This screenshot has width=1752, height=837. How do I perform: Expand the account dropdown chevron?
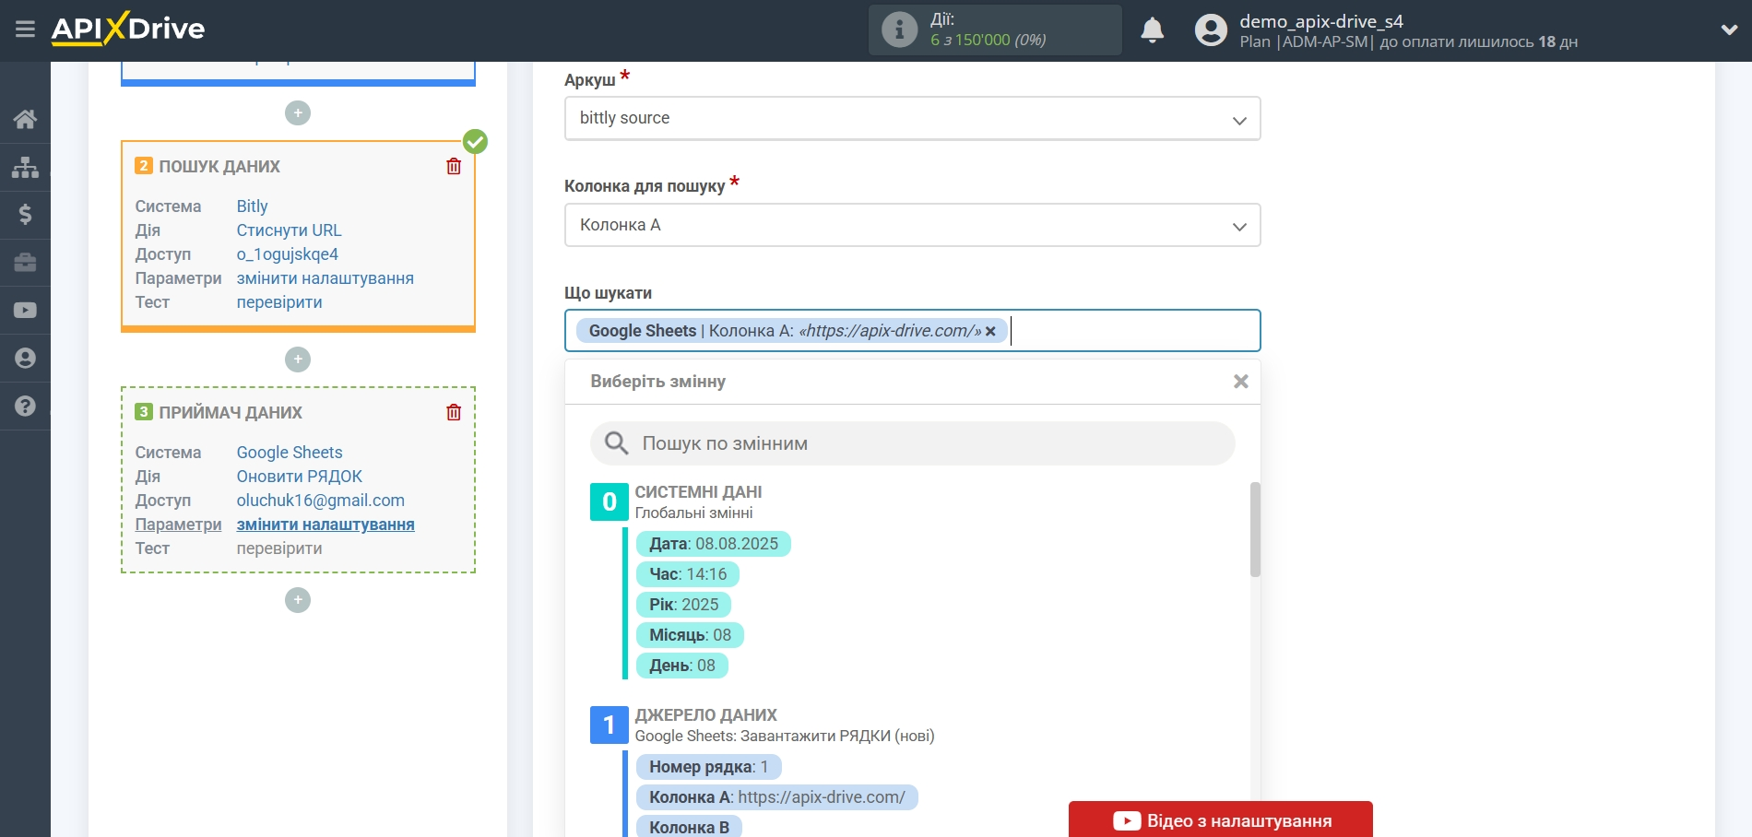pos(1729,30)
